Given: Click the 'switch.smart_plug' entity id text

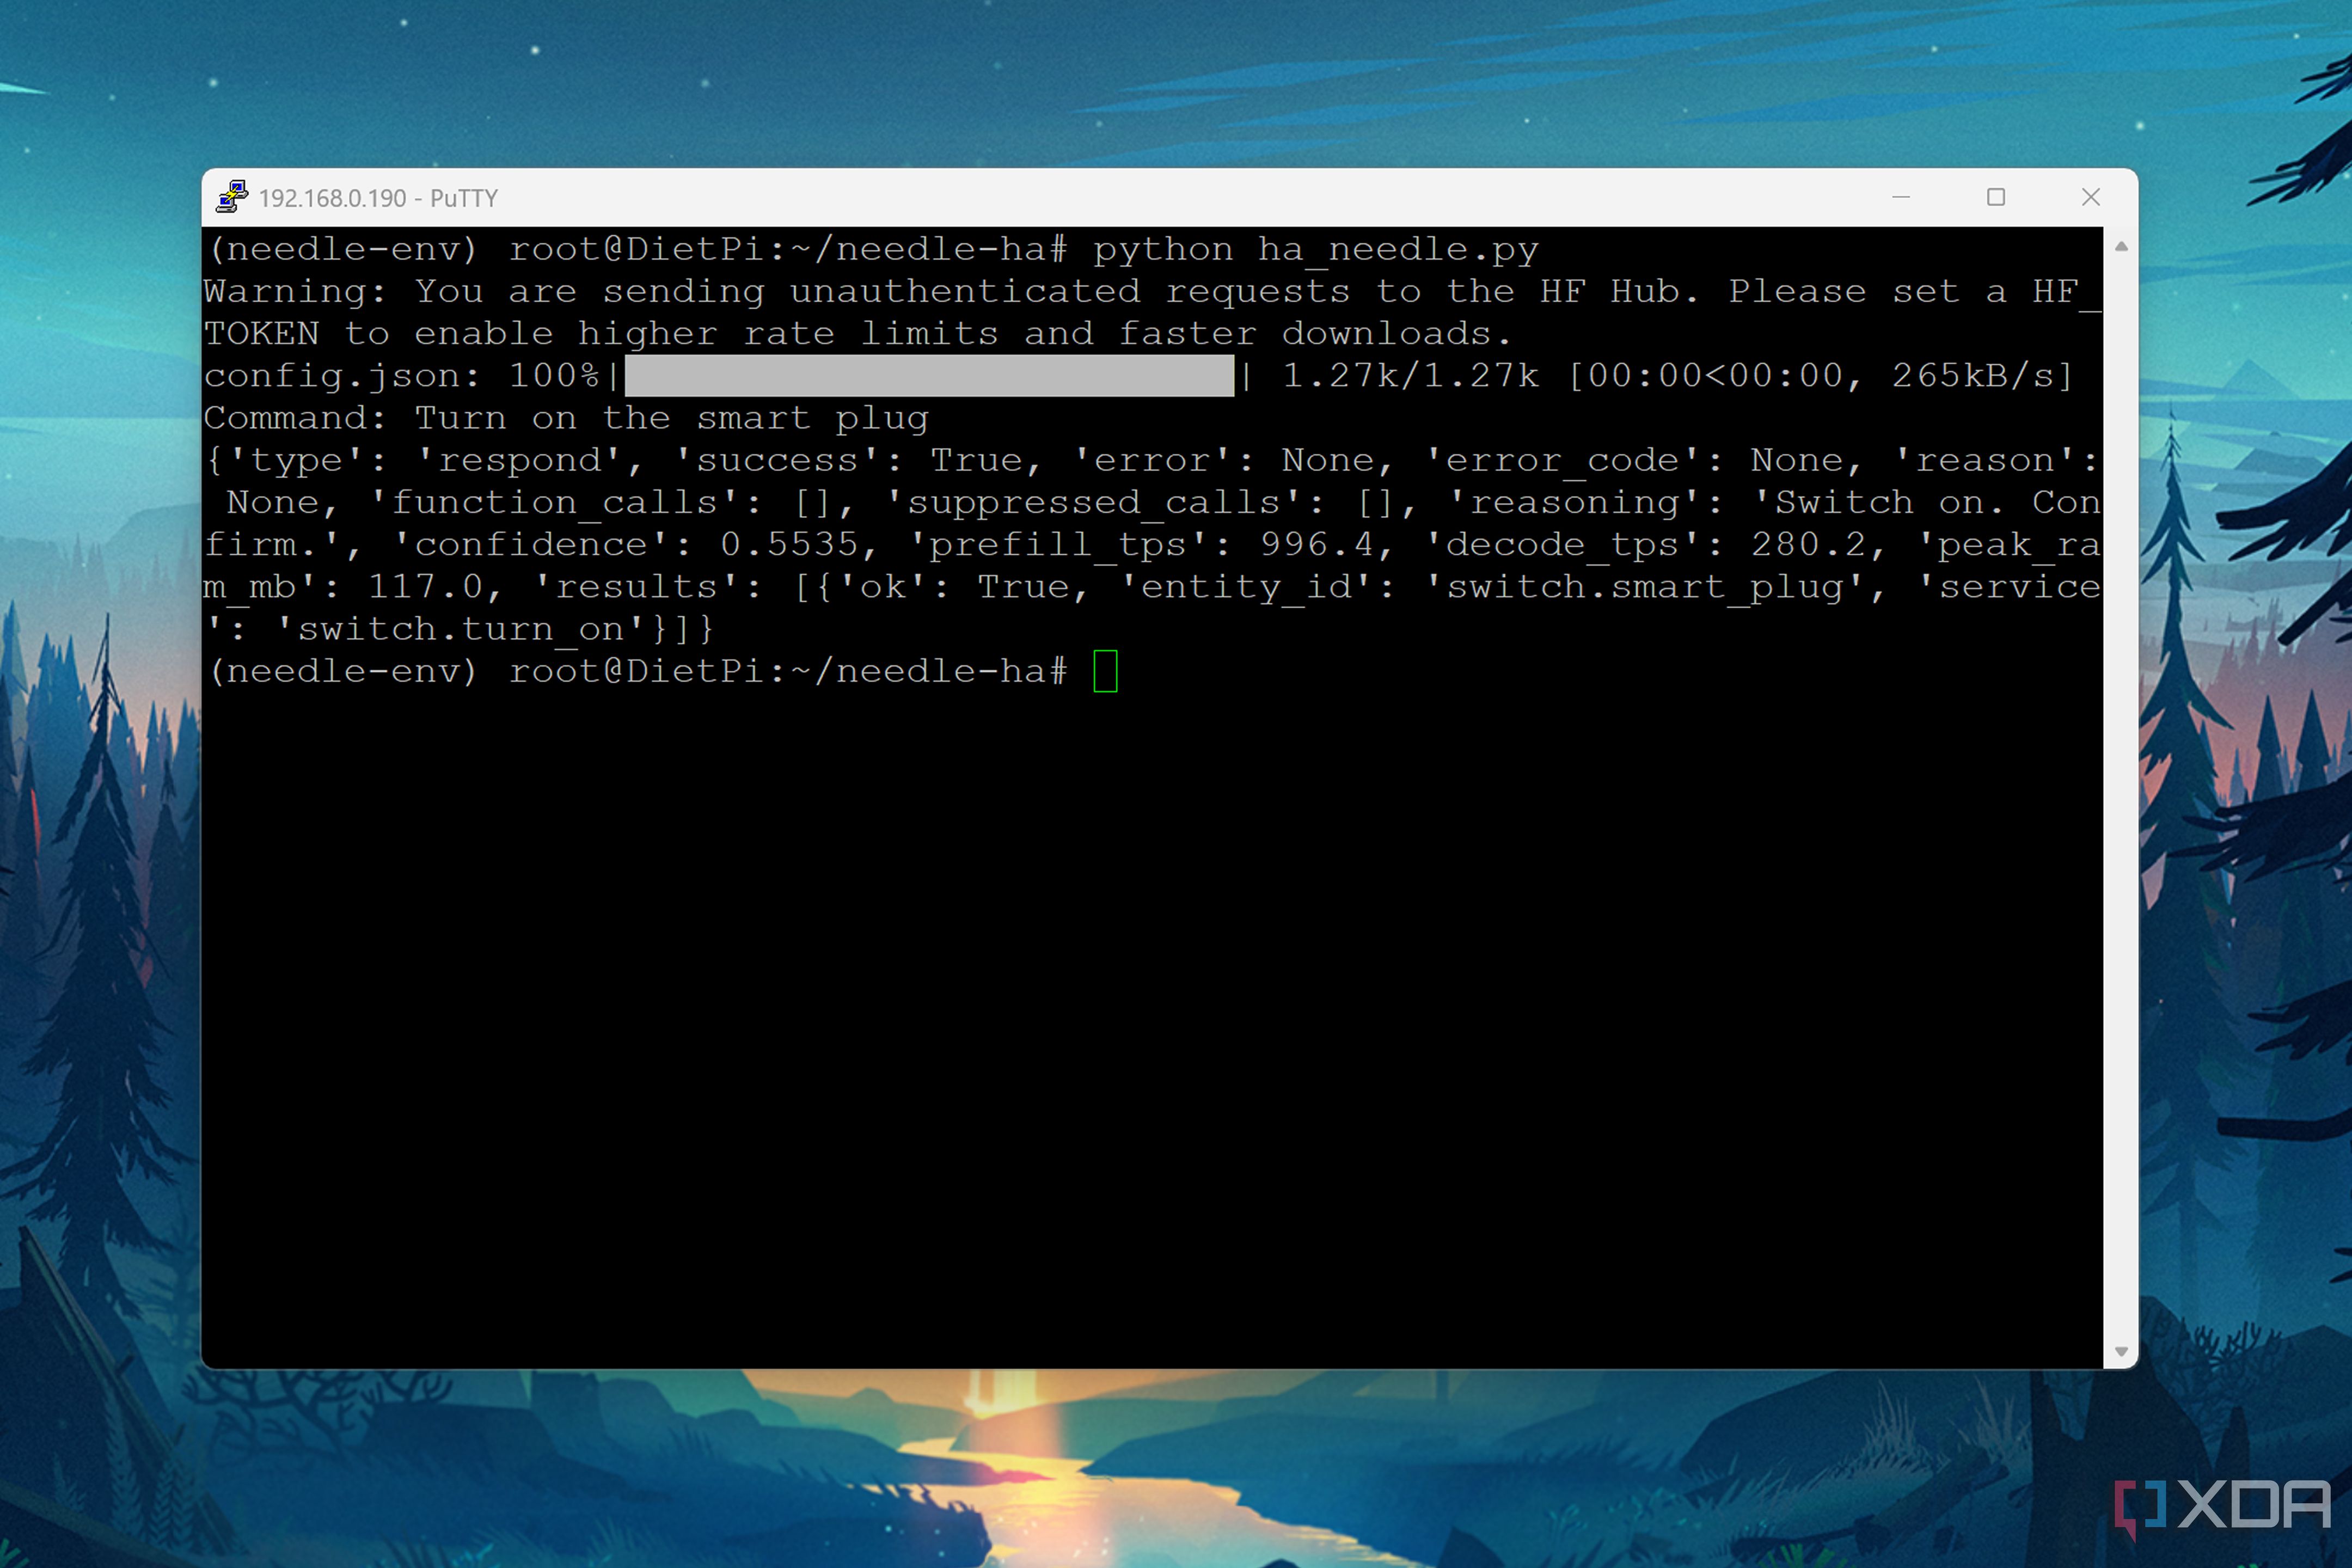Looking at the screenshot, I should (1645, 587).
